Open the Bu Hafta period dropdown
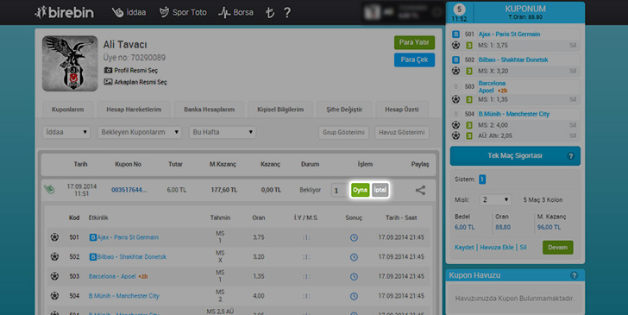628x315 pixels. pos(223,132)
